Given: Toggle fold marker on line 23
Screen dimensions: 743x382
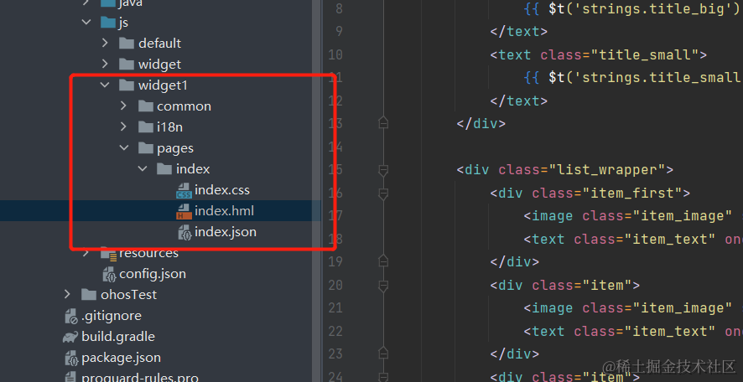Looking at the screenshot, I should [383, 354].
